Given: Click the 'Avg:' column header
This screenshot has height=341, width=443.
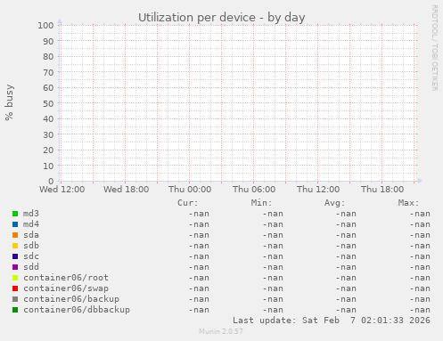Looking at the screenshot, I should click(334, 203).
